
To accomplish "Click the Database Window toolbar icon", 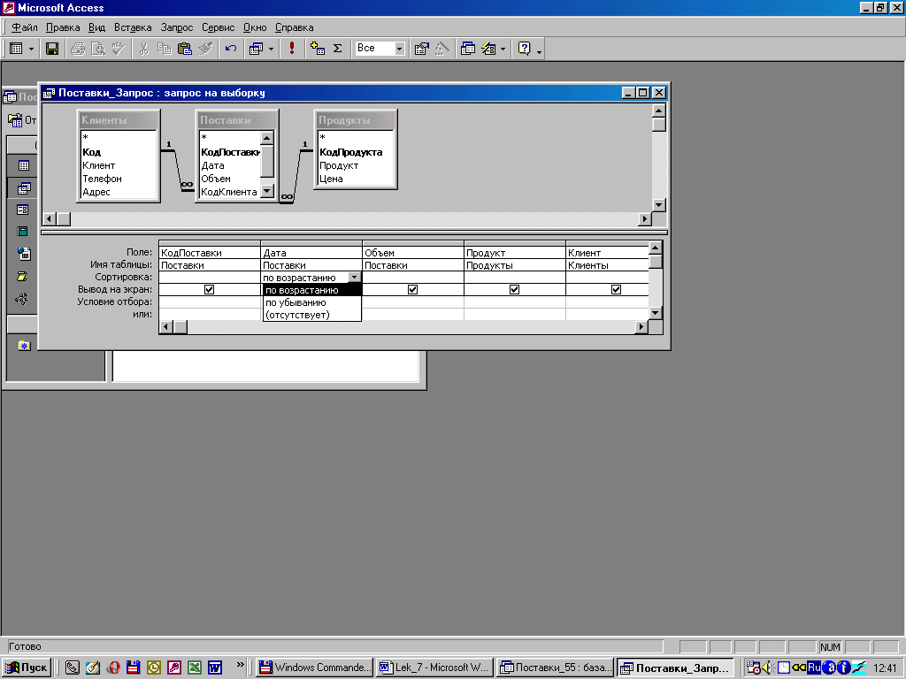I will tap(467, 49).
